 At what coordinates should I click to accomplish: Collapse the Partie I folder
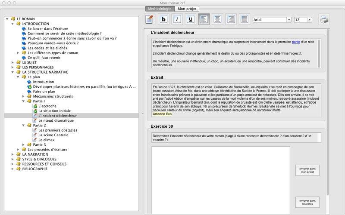(x=23, y=101)
